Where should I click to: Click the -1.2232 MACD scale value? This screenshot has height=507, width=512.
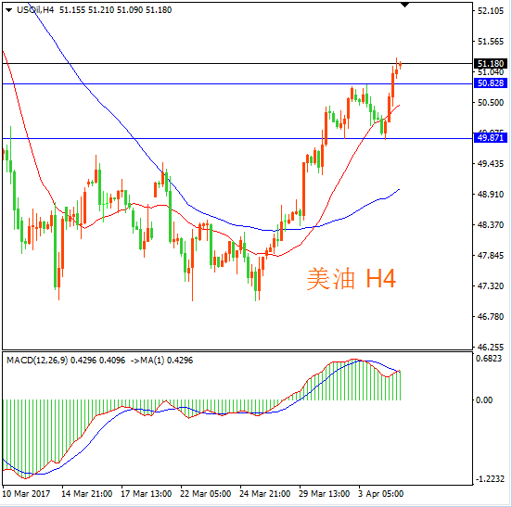(489, 479)
